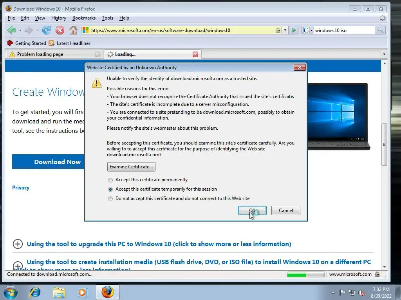Open the Edit menu
Screen dimensions: 401x300
[25, 18]
